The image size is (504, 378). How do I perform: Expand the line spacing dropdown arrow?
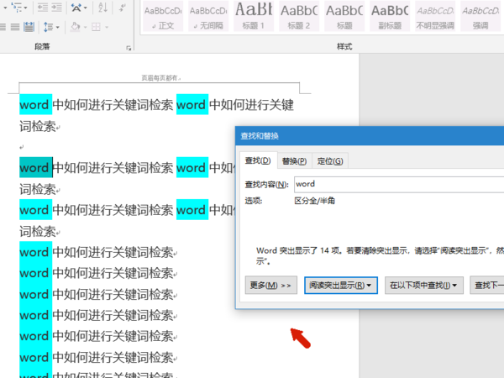[58, 28]
